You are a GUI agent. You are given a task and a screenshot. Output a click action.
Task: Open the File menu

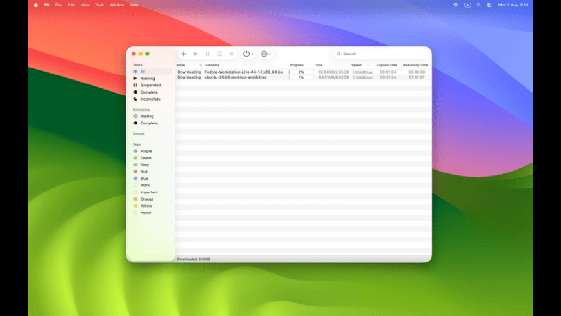[x=58, y=5]
